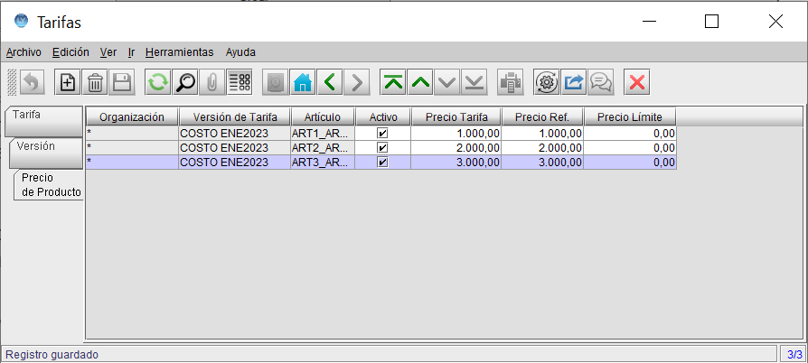Click Precio Ref. value 3.000,00
This screenshot has height=363, width=808.
pyautogui.click(x=542, y=163)
